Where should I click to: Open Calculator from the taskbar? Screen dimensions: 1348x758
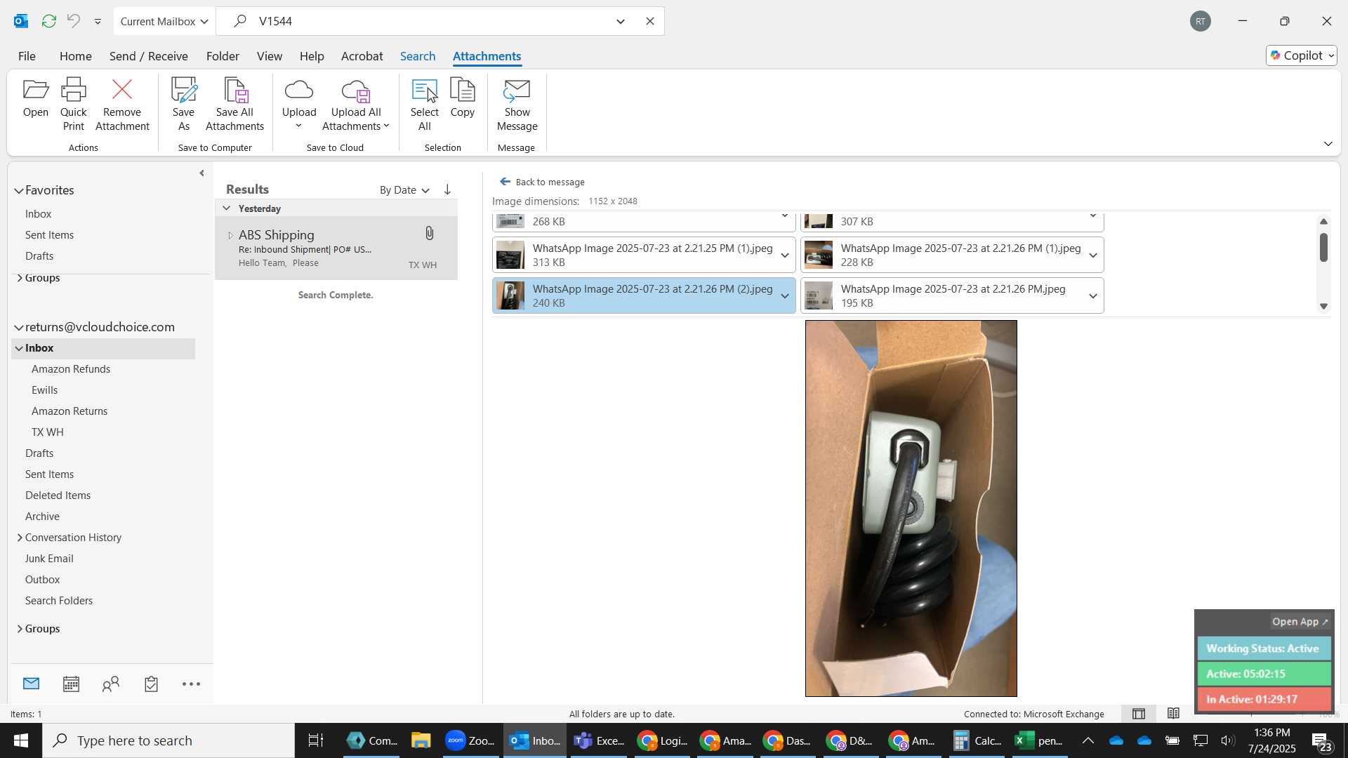click(x=977, y=740)
